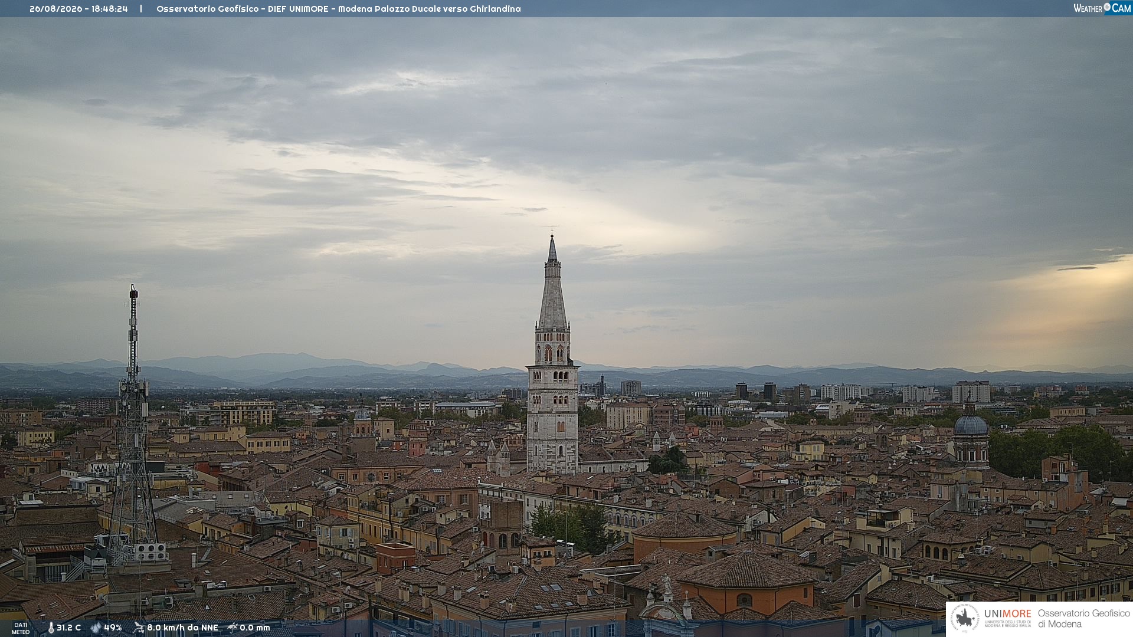The height and width of the screenshot is (637, 1133).
Task: Click the thermometer temperature icon
Action: pyautogui.click(x=51, y=628)
